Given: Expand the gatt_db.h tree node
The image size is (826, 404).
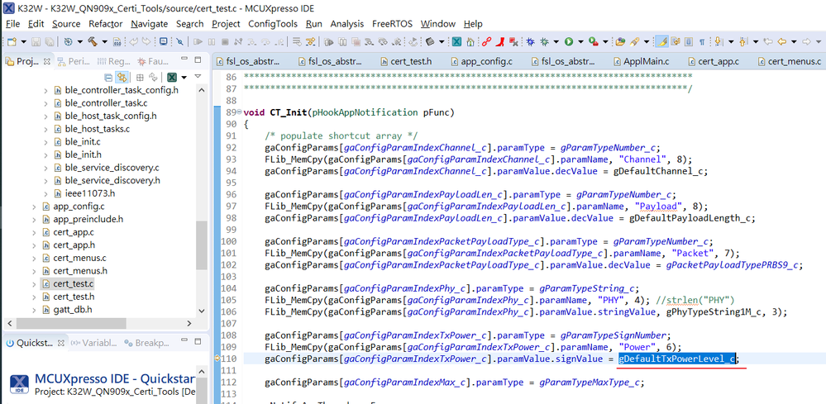Looking at the screenshot, I should click(34, 309).
